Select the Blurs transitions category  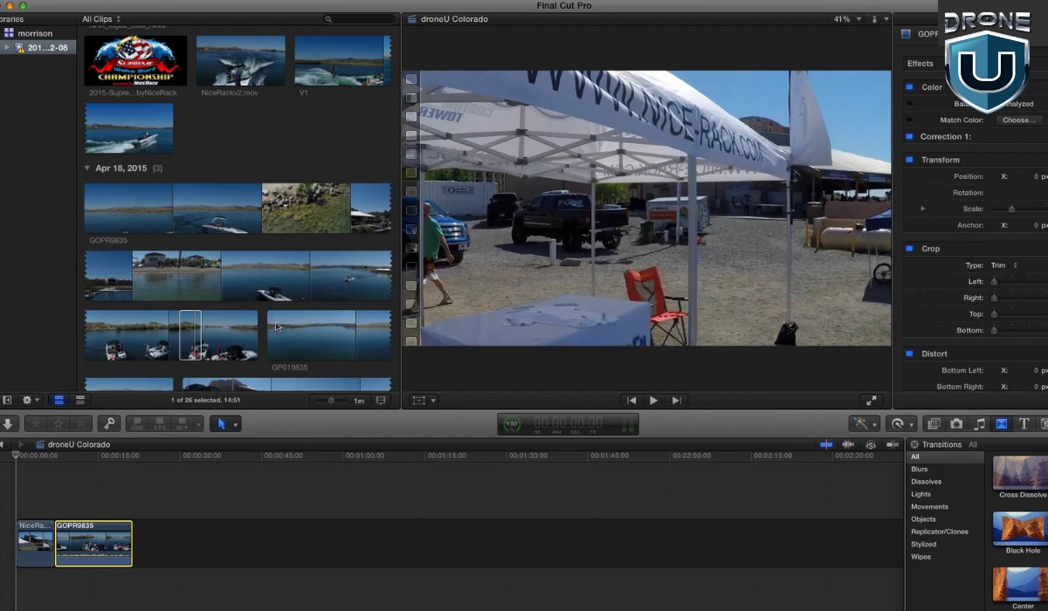click(920, 470)
